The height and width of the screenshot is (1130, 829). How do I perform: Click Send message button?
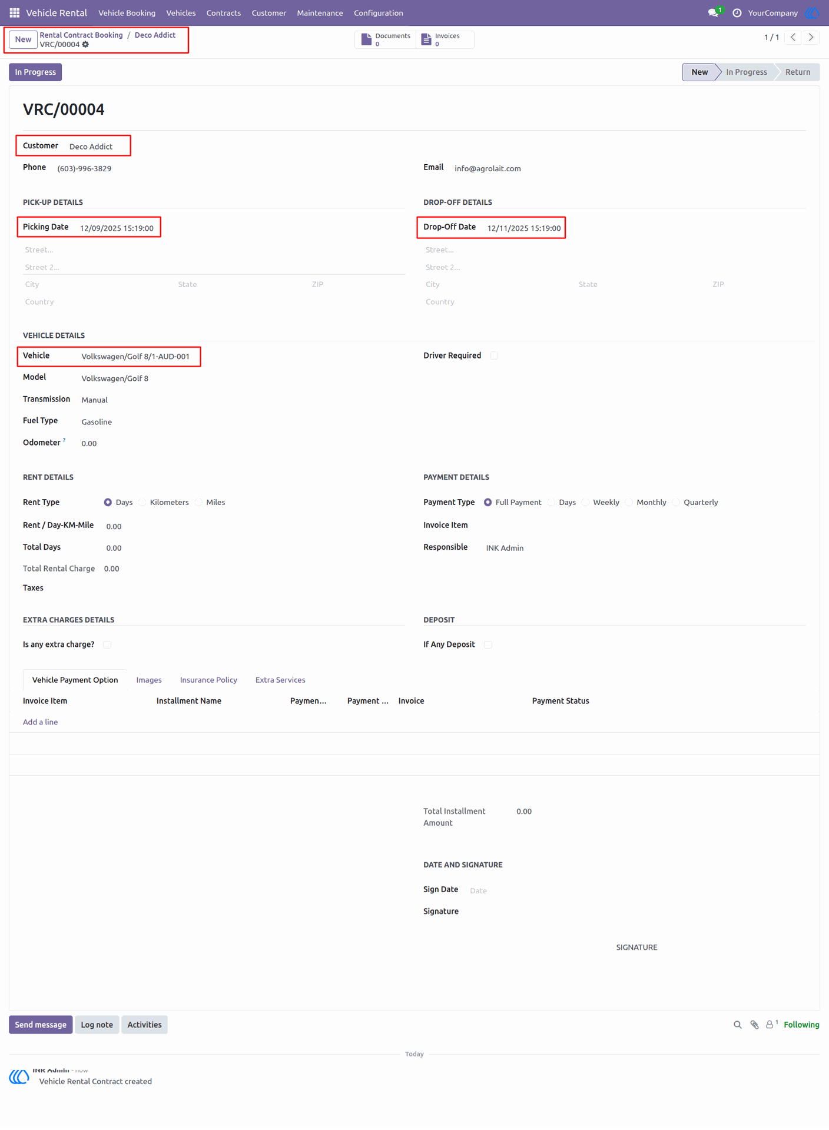(x=41, y=1025)
